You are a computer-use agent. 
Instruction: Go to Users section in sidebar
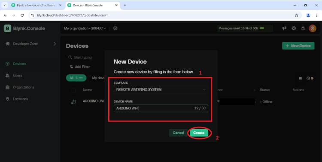click(18, 76)
